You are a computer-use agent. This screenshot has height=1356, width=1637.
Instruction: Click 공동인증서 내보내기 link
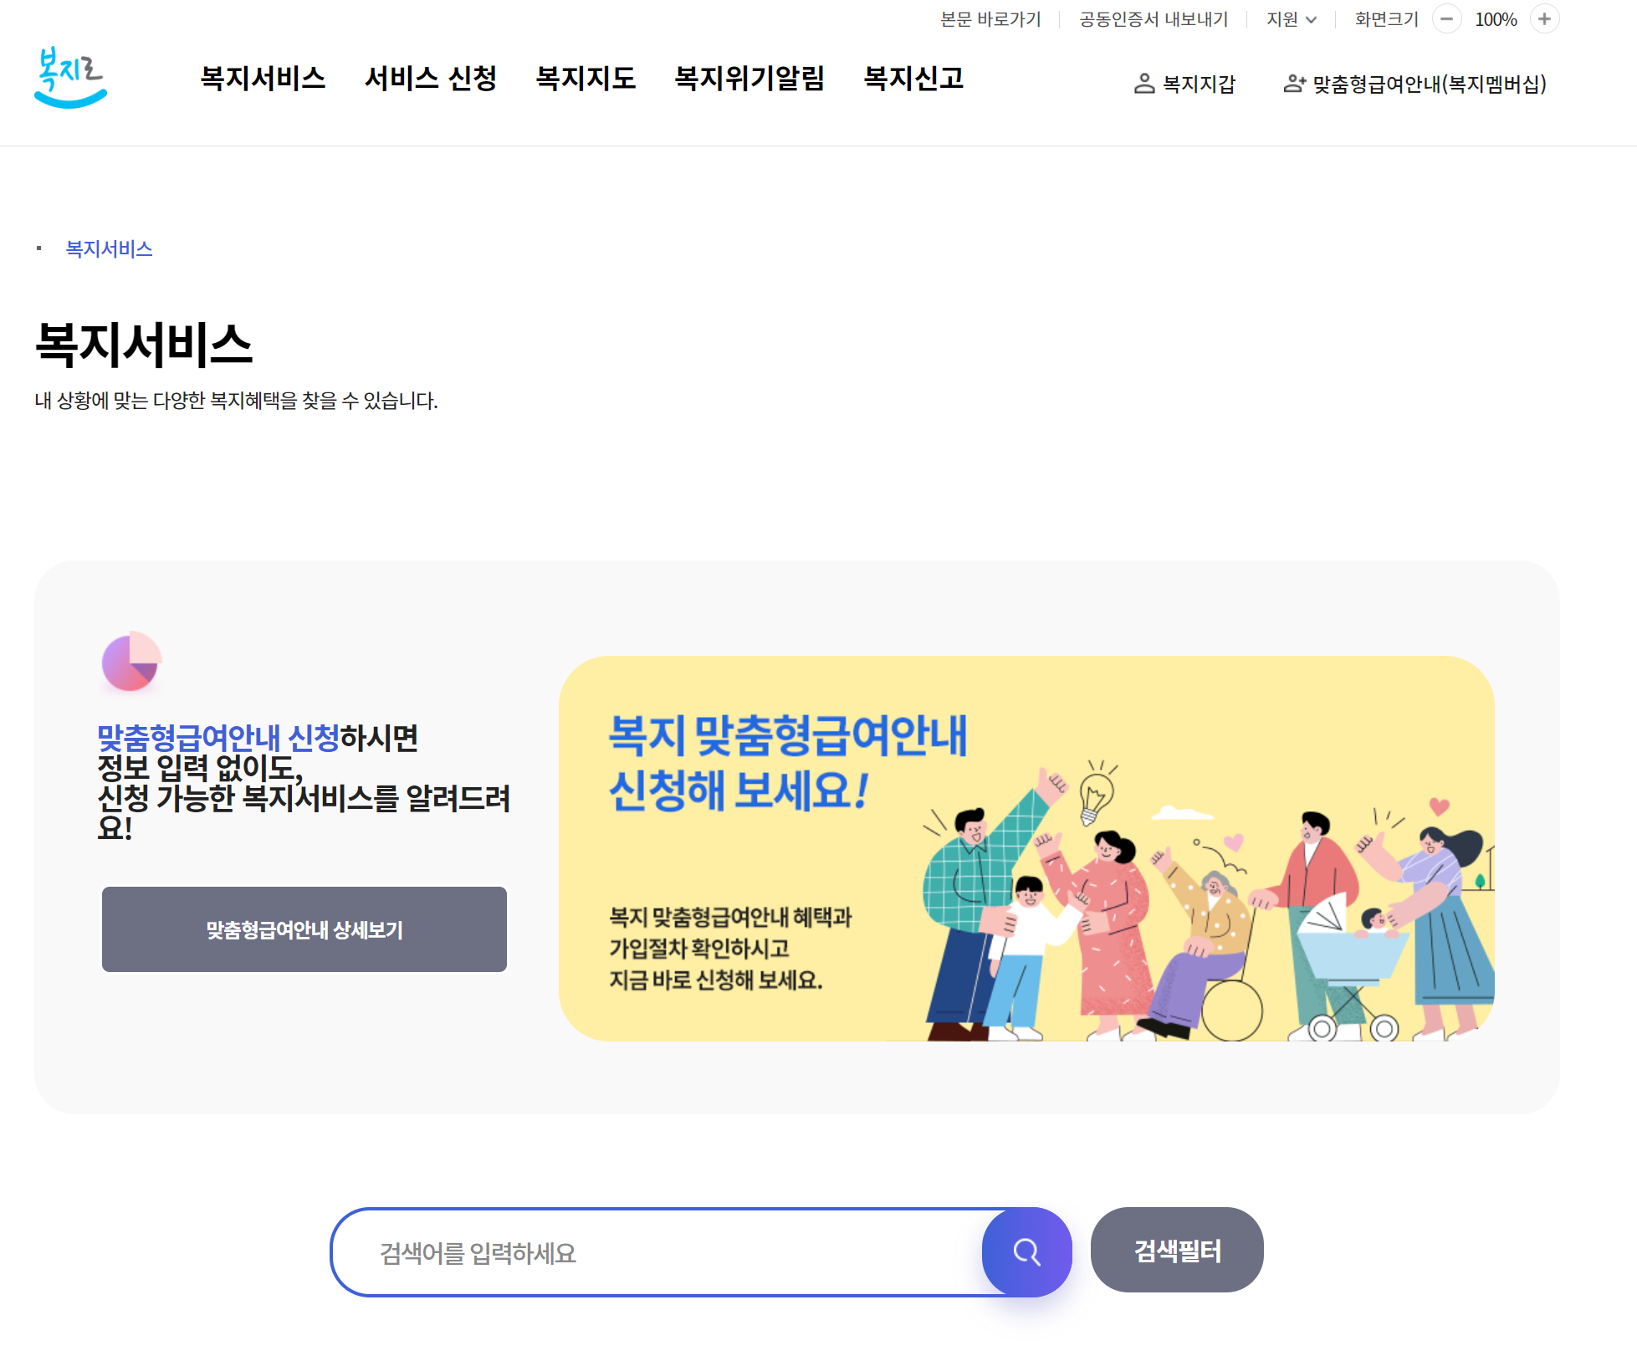[x=1154, y=19]
